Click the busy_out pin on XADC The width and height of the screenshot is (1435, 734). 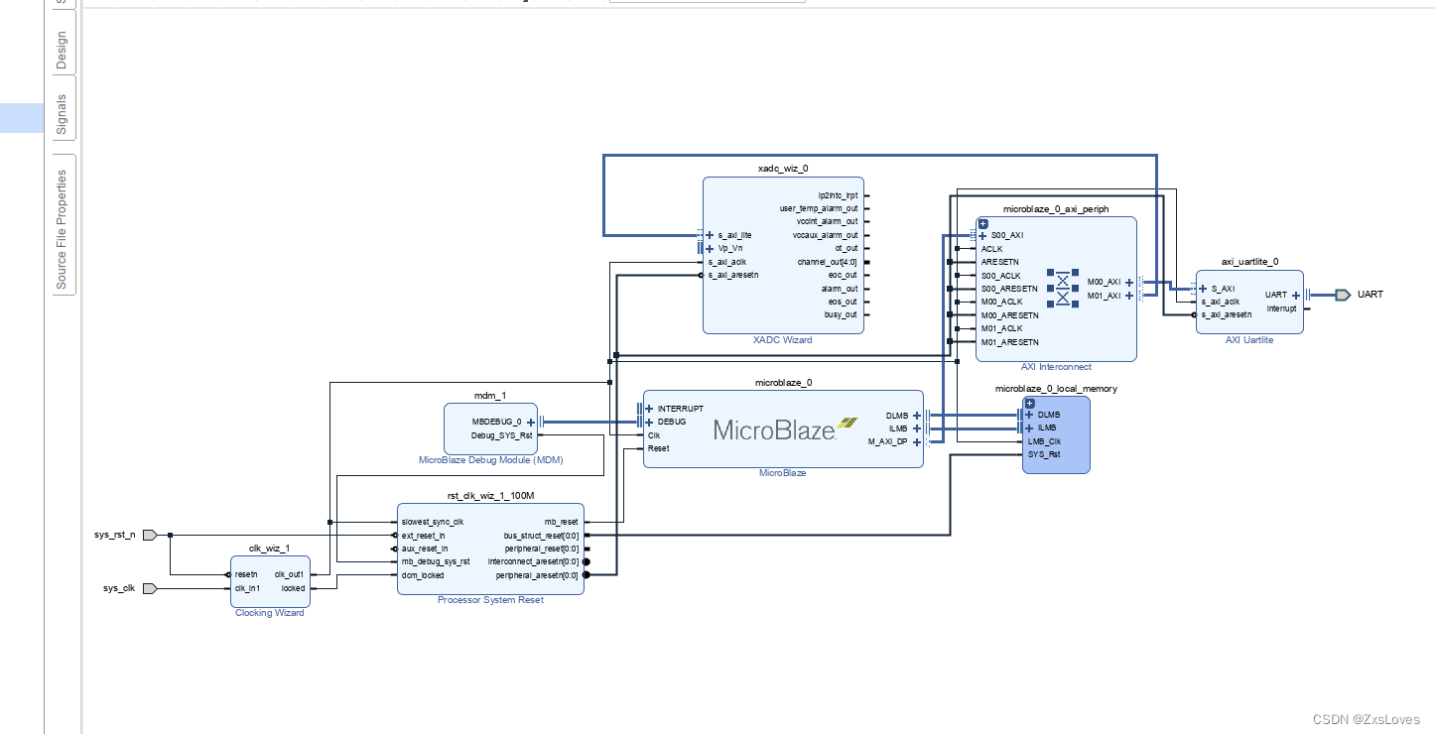tap(841, 314)
